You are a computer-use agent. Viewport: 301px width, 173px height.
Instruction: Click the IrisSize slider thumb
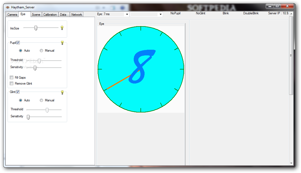click(x=36, y=28)
